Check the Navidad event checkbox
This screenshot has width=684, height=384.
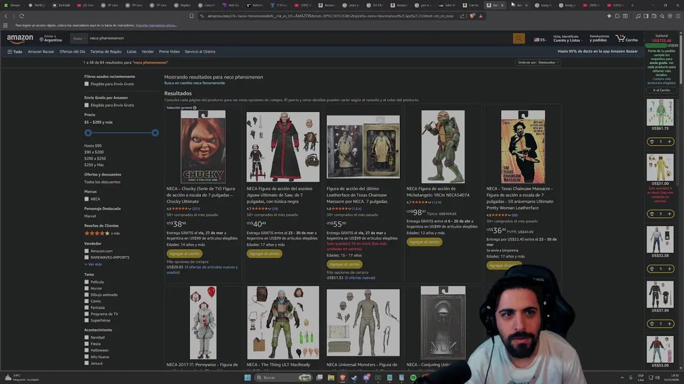pos(87,337)
